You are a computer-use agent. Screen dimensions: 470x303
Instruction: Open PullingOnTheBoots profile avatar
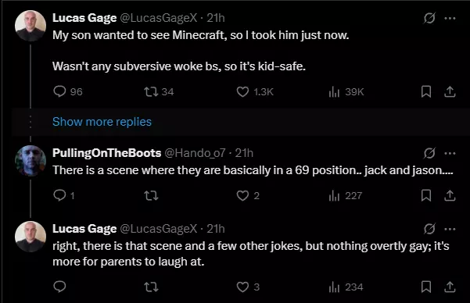coord(30,161)
